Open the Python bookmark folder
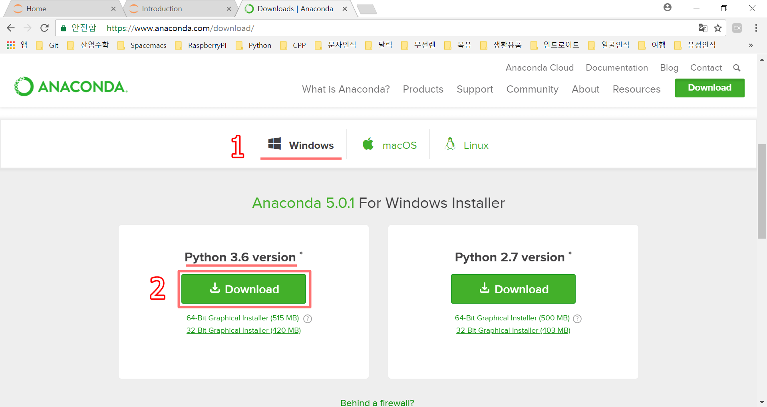 (254, 45)
